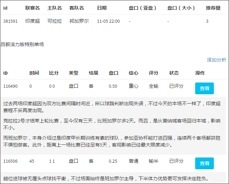Screen dimensions: 229x184
Task: Click the 盘口（大小）column header
Action: (181, 8)
